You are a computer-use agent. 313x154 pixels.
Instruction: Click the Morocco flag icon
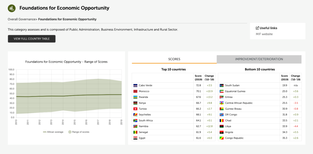(135, 91)
